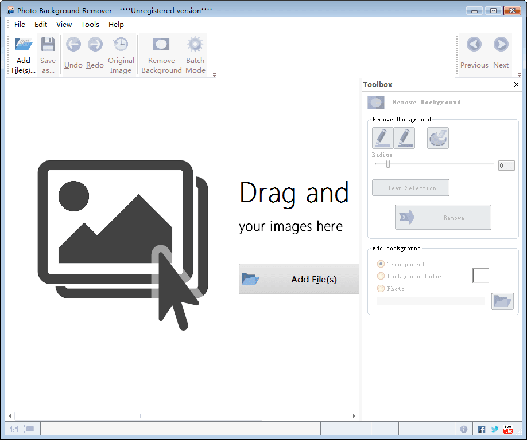Viewport: 527px width, 440px height.
Task: Select the remove-area marker tool
Action: click(x=405, y=137)
